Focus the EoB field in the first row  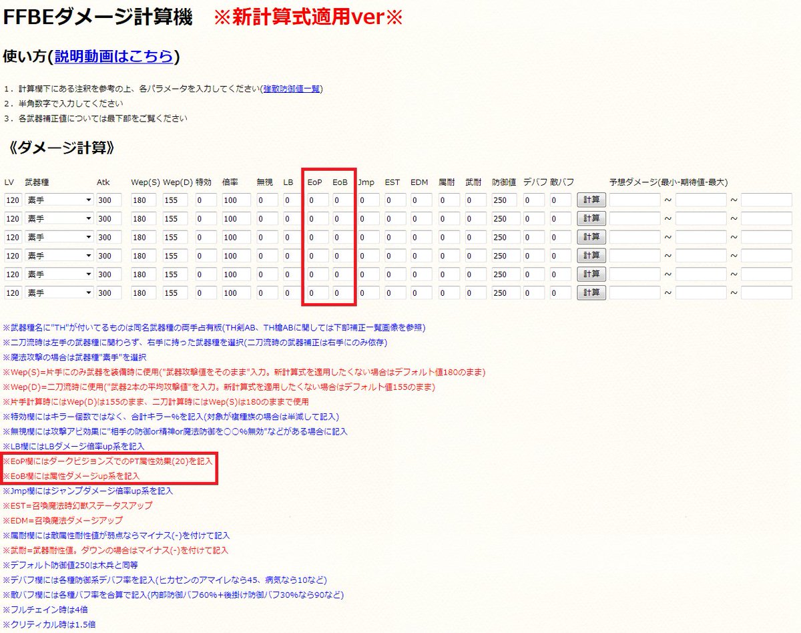tap(342, 200)
